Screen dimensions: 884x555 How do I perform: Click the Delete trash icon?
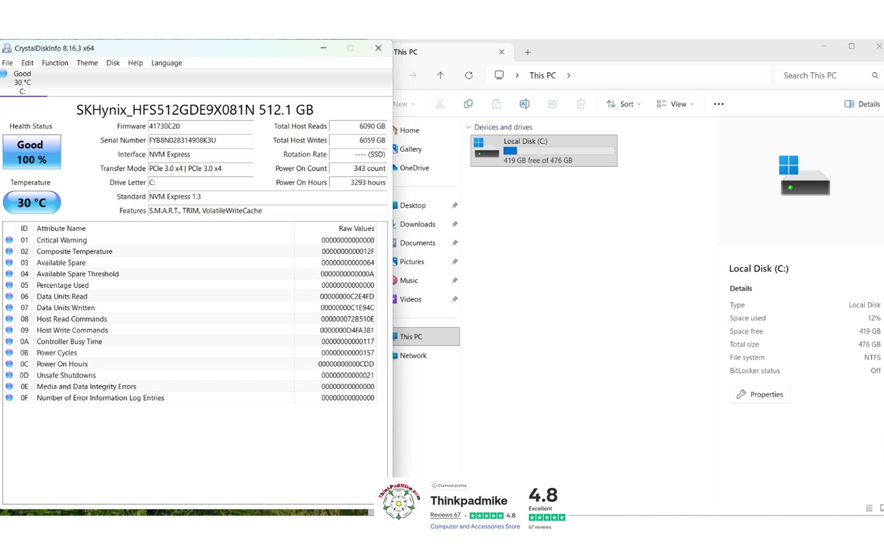[581, 104]
